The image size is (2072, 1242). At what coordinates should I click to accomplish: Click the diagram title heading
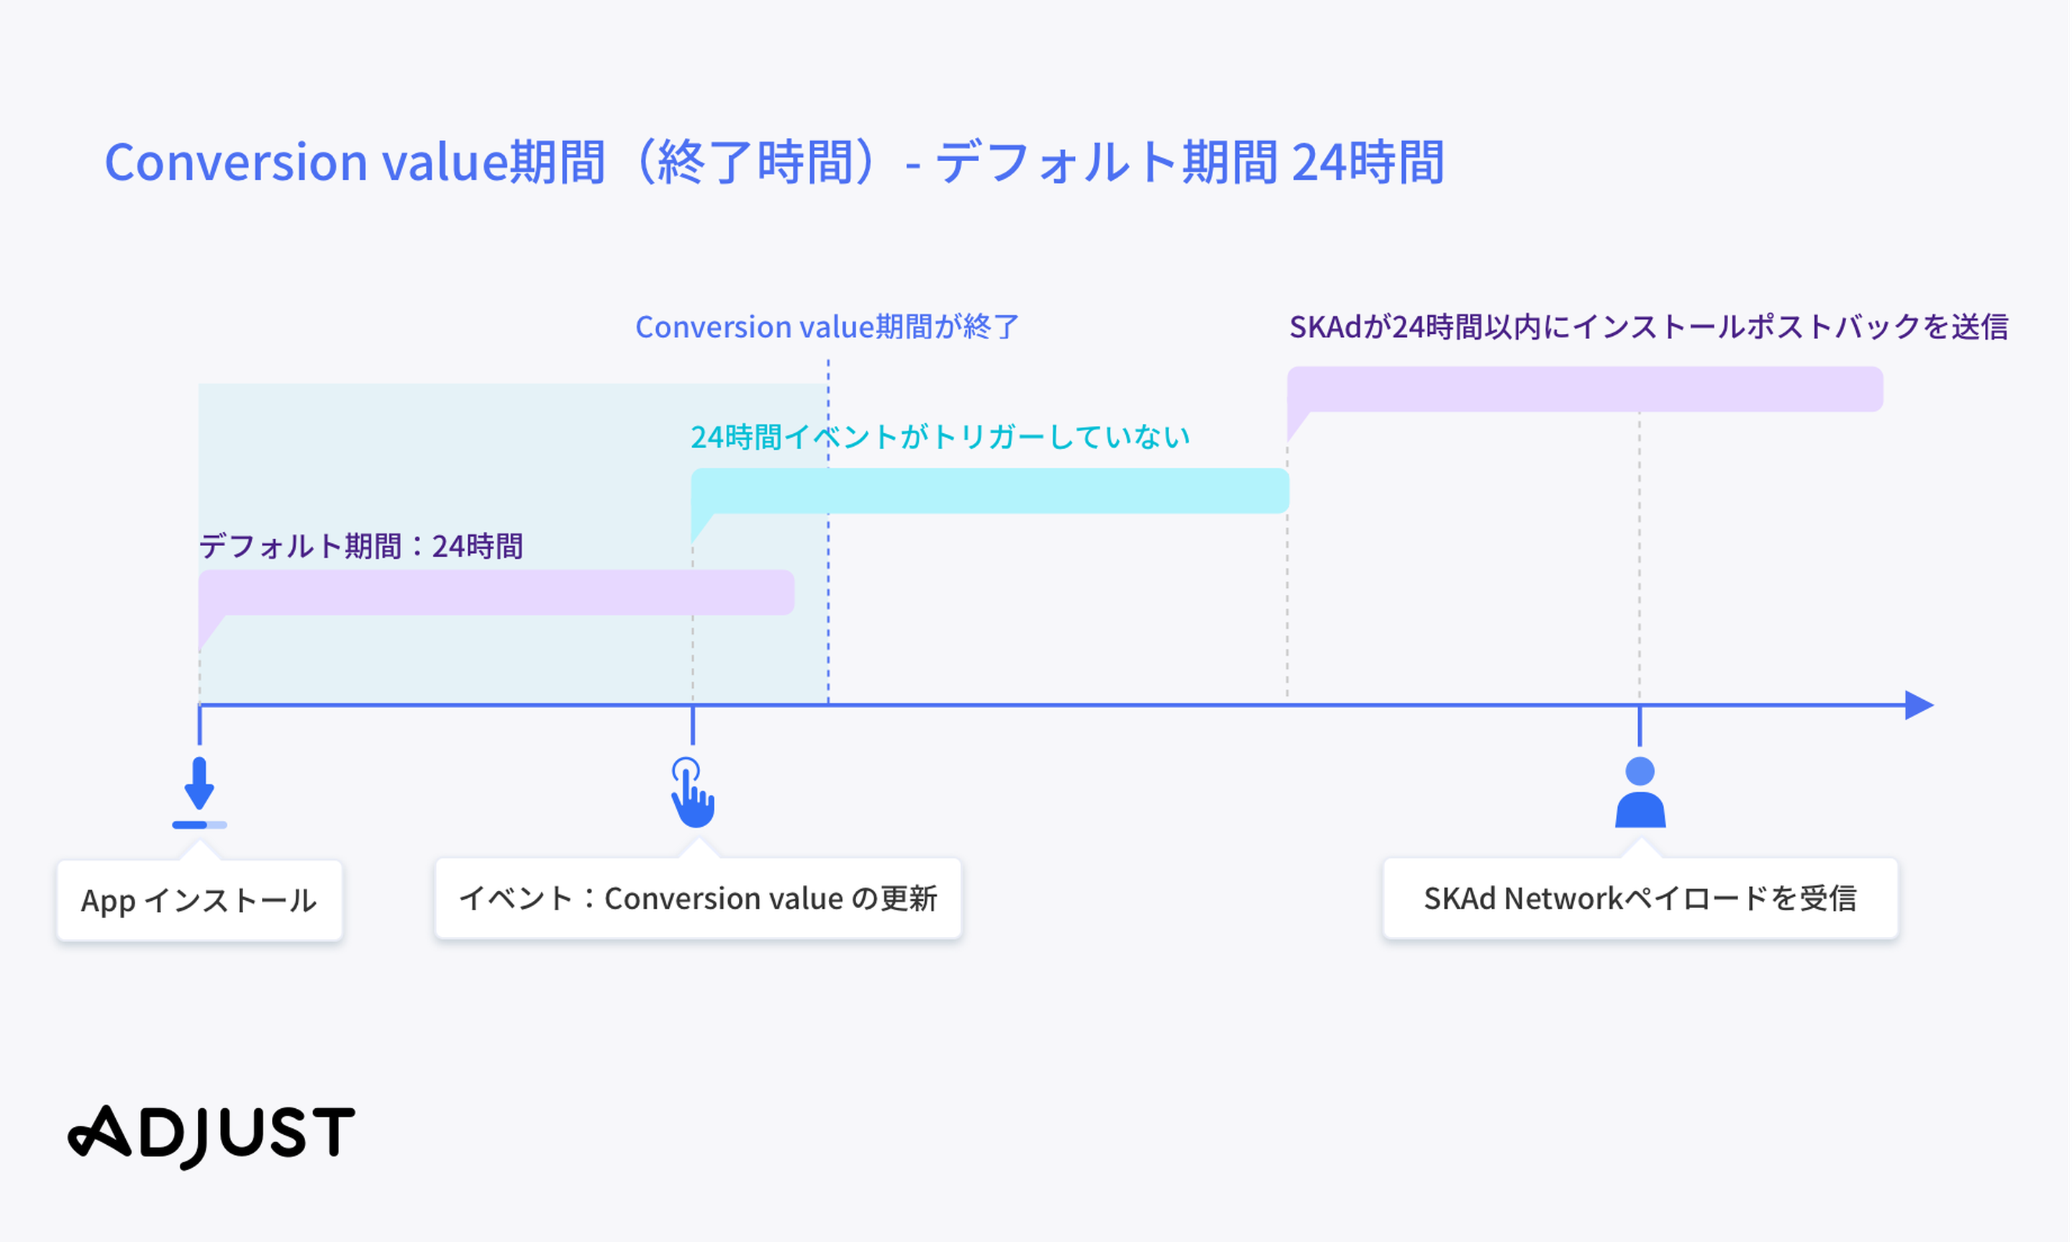point(776,163)
